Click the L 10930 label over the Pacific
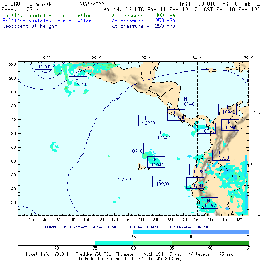 click(x=161, y=182)
